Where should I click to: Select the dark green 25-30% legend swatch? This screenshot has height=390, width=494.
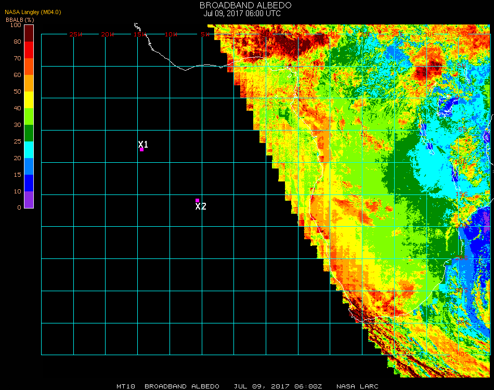(x=29, y=133)
